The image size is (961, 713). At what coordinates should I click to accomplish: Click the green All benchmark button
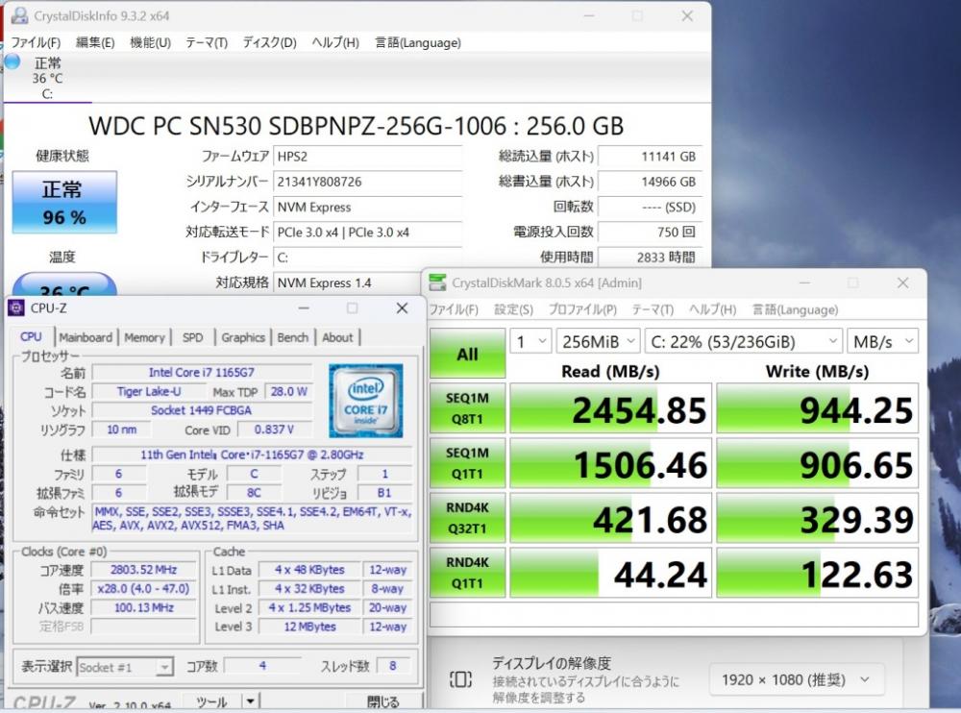pos(468,354)
